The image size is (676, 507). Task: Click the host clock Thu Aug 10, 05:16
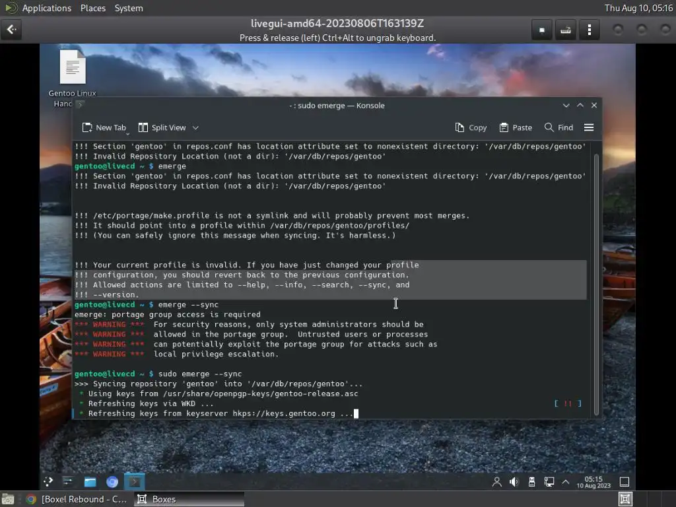tap(638, 8)
